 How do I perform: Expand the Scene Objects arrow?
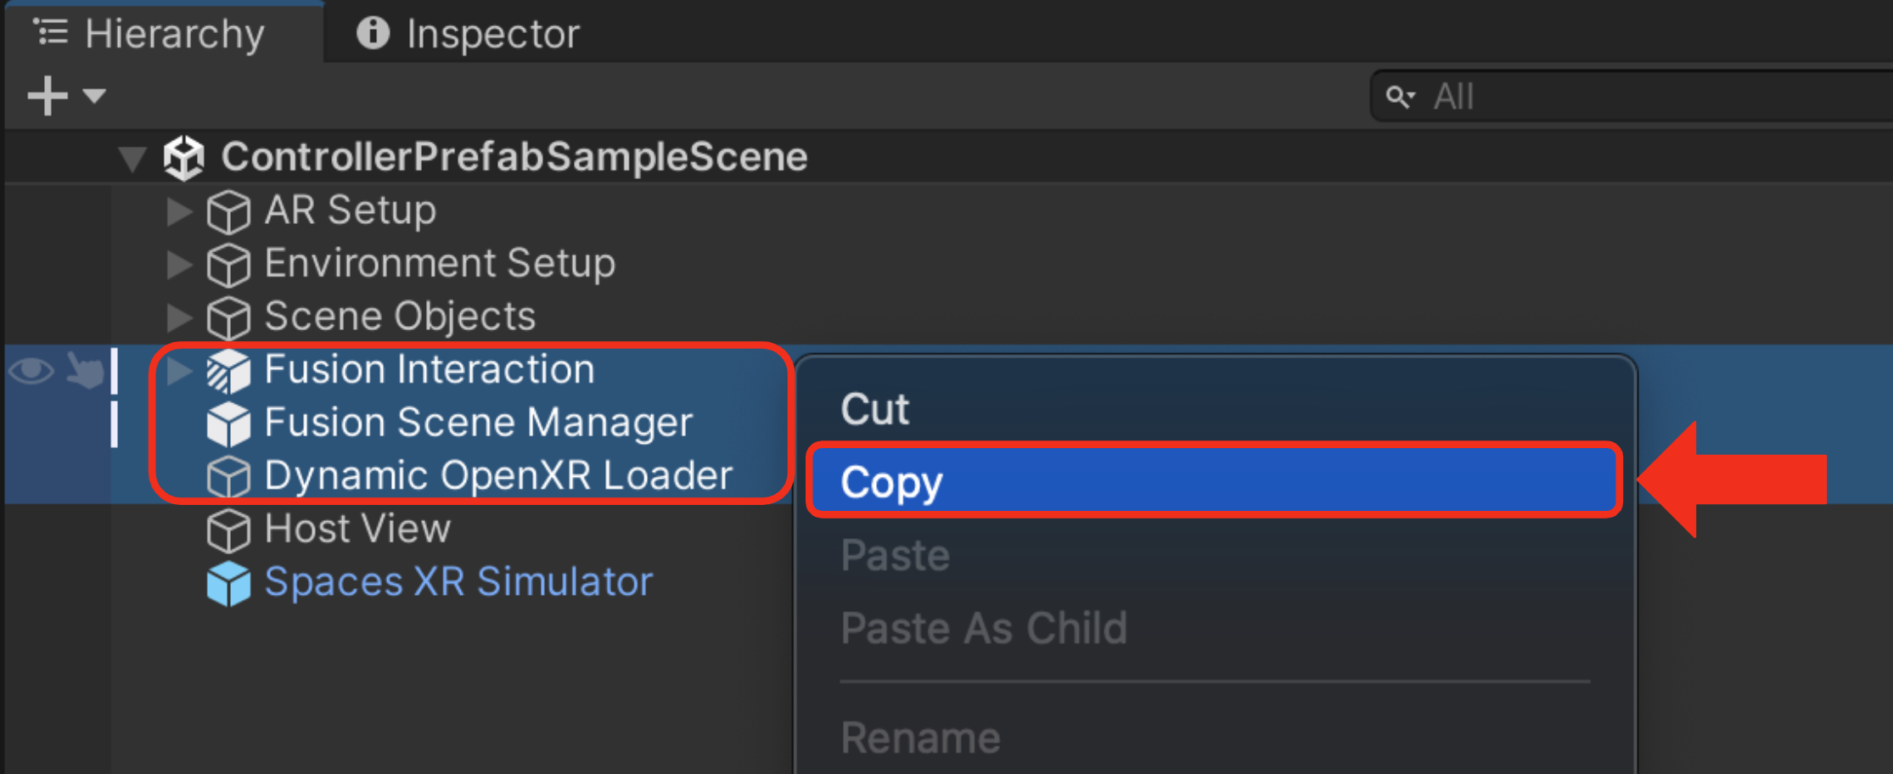click(x=178, y=317)
